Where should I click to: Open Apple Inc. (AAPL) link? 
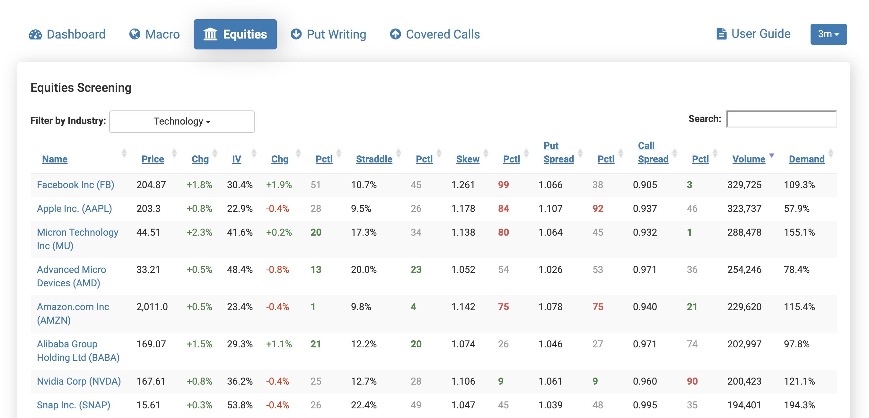74,208
